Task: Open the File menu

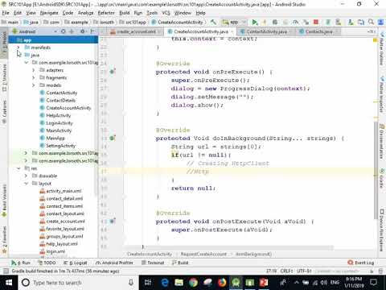Action: click(6, 13)
